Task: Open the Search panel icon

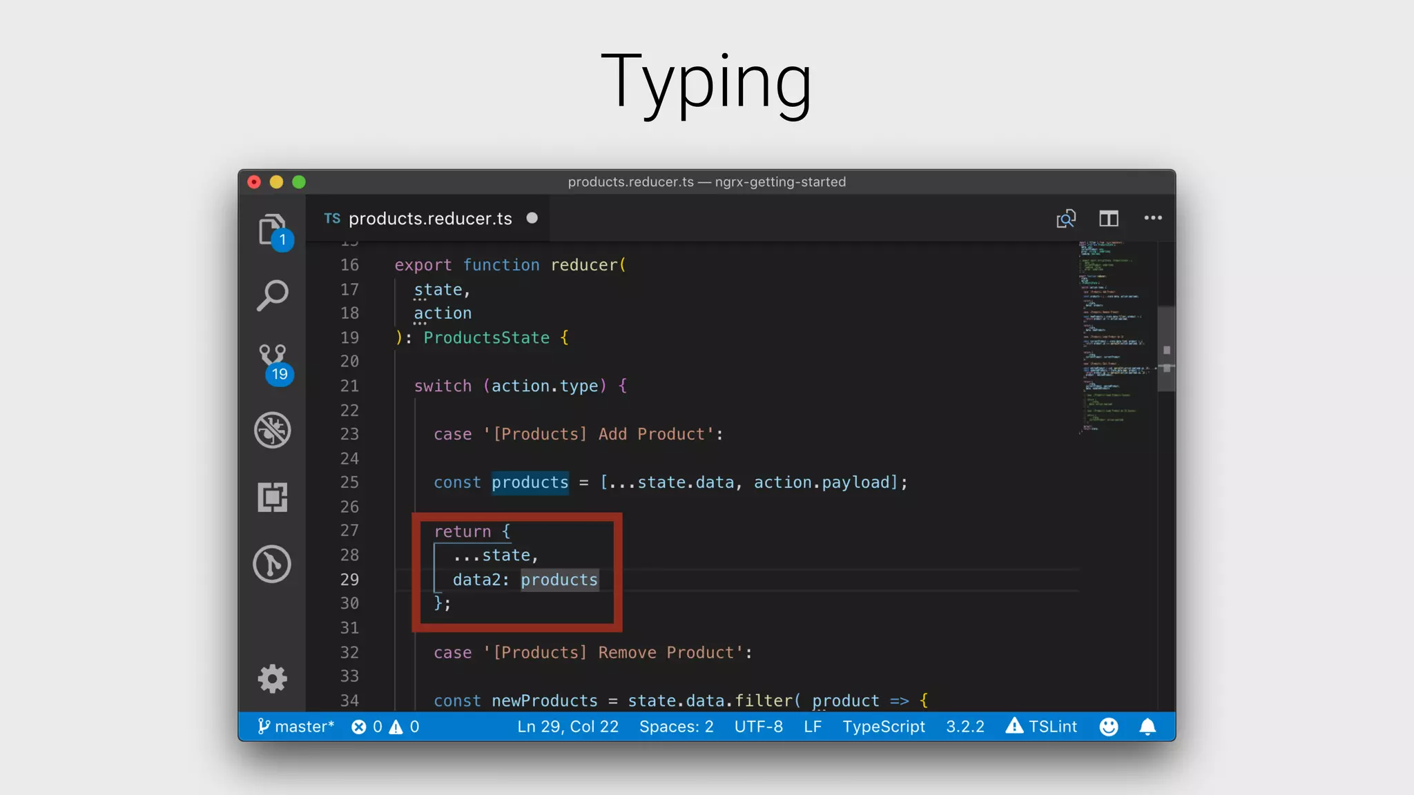Action: 273,295
